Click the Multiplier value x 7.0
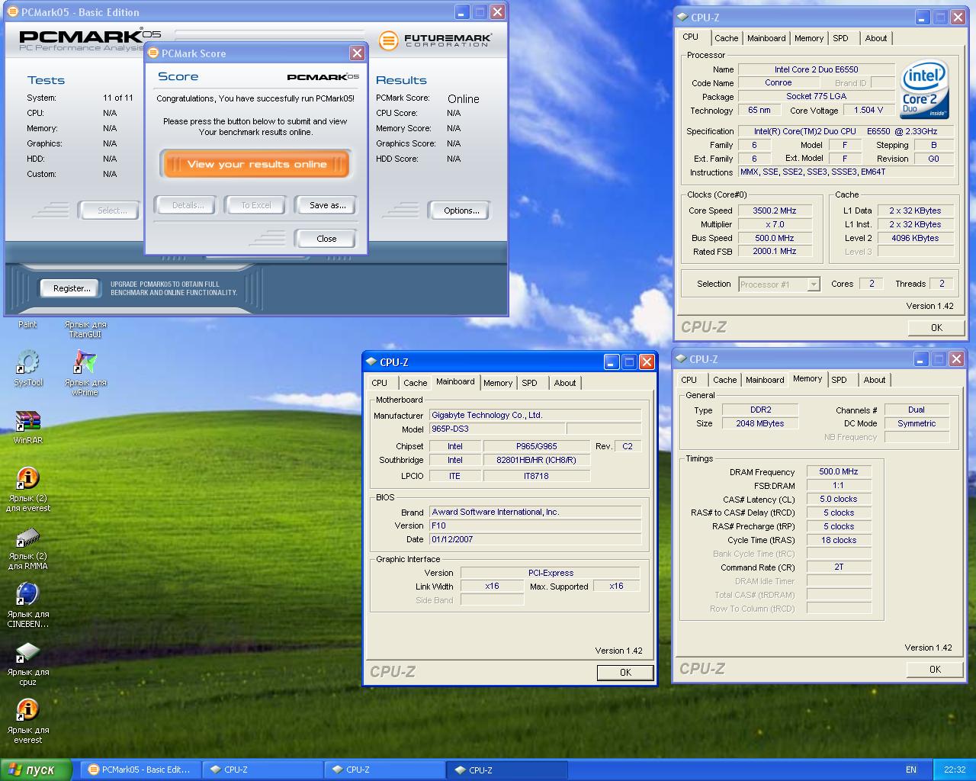 pyautogui.click(x=774, y=224)
